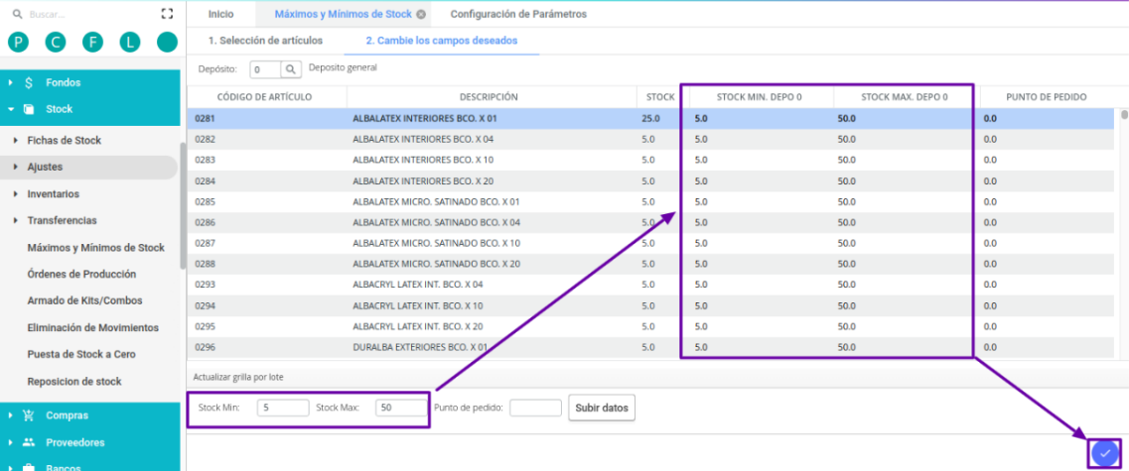1129x471 pixels.
Task: Click STOCK MAX. DEPO 0 column header
Action: (905, 97)
